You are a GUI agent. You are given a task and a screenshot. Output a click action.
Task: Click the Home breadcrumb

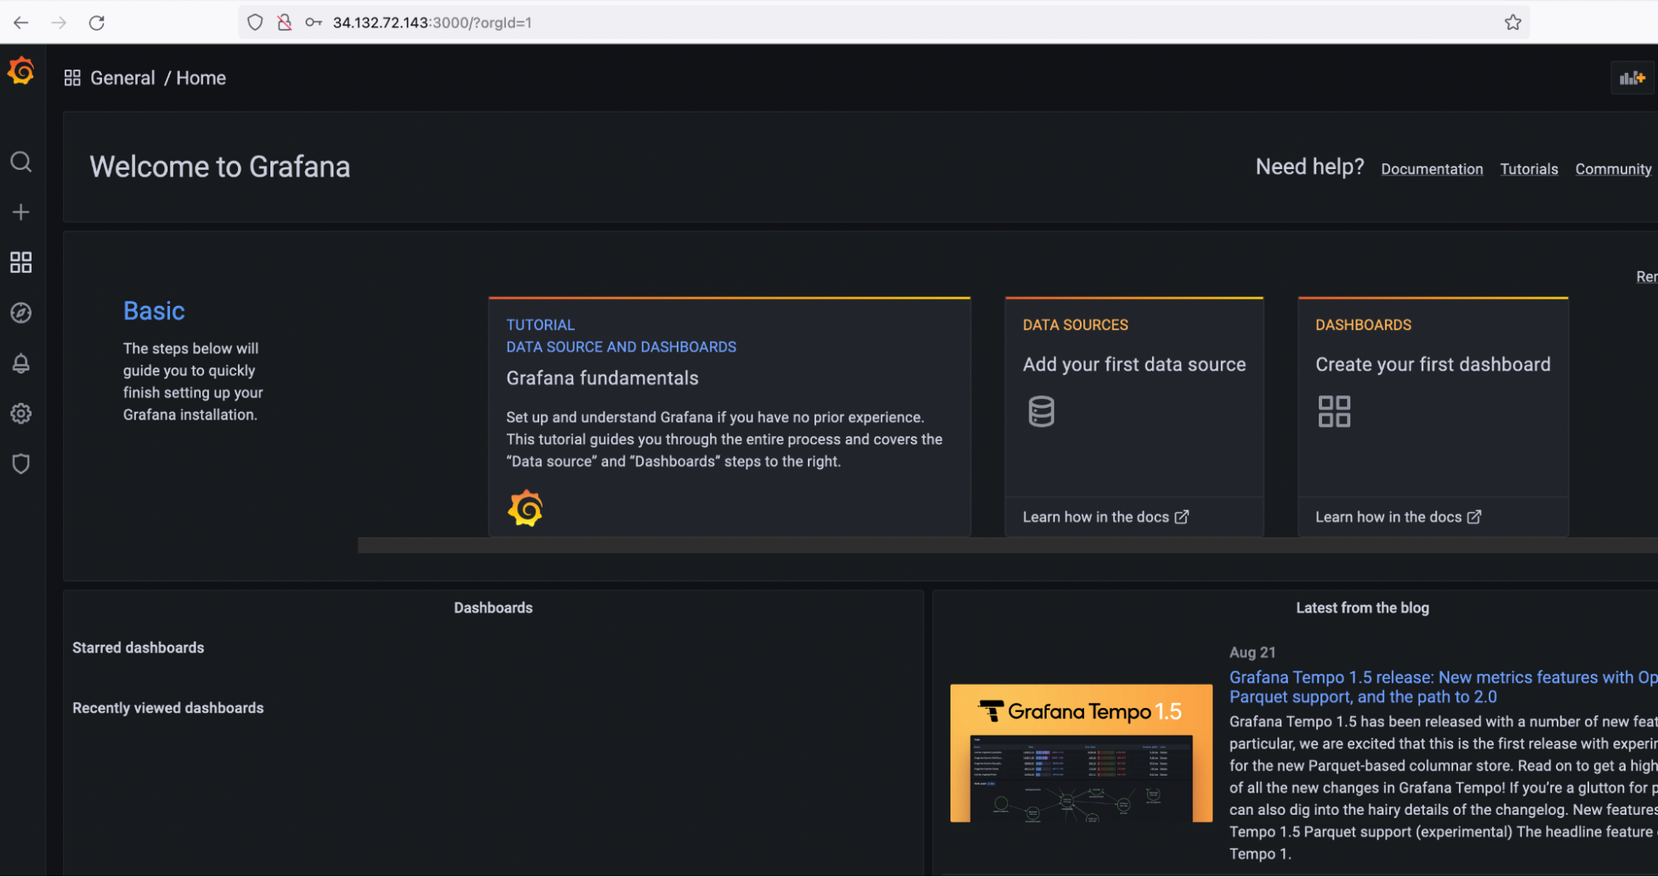201,78
